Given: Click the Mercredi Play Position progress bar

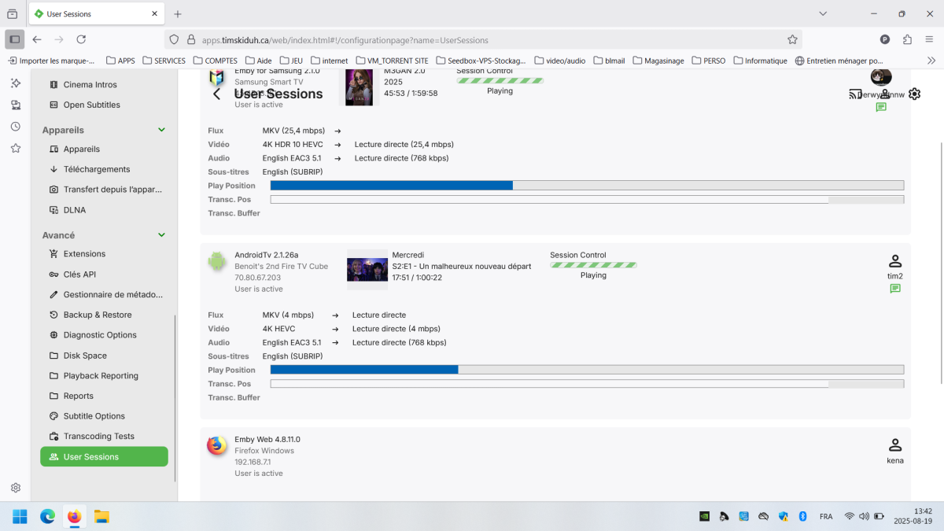Looking at the screenshot, I should coord(586,370).
